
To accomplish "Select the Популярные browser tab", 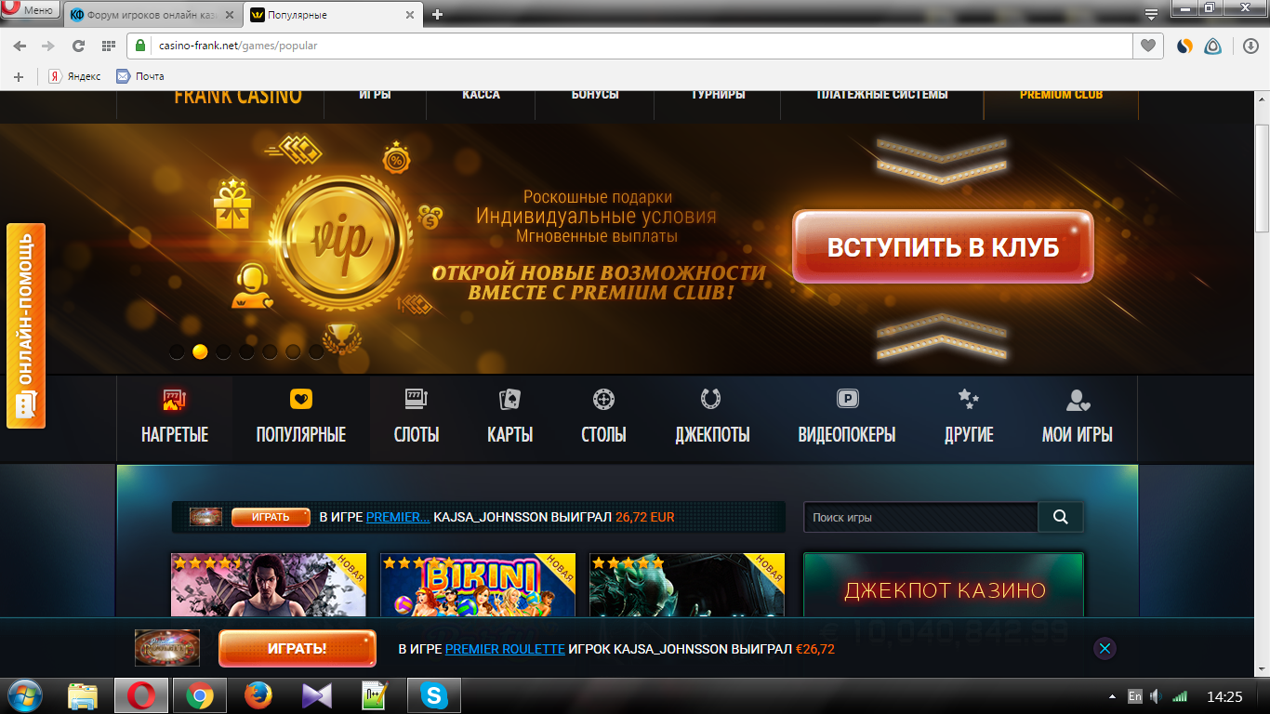I will pos(334,15).
